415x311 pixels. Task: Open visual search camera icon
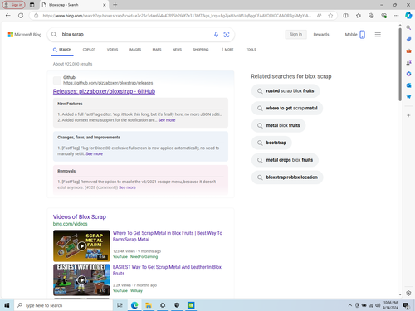[x=227, y=35]
